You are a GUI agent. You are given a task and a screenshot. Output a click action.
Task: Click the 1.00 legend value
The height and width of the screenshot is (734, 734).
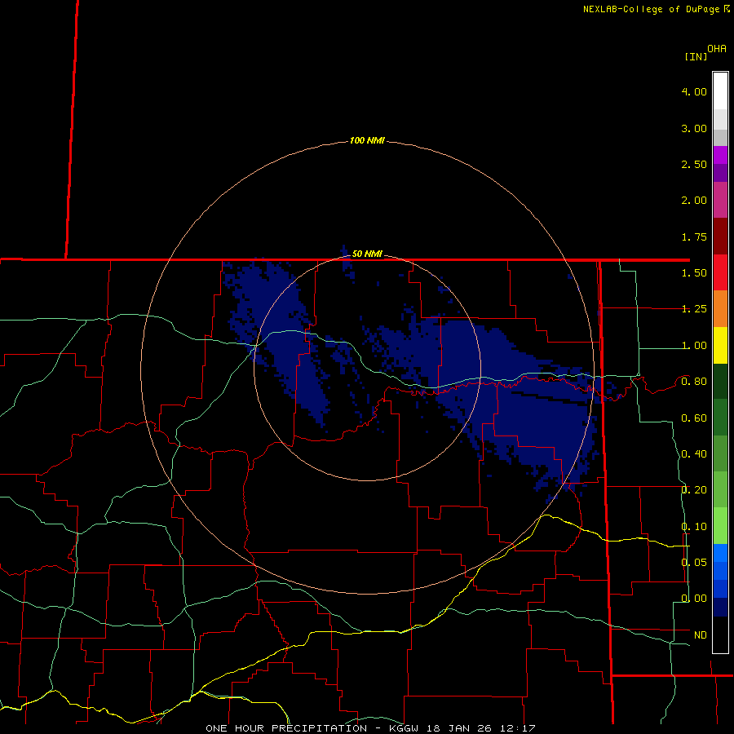[x=694, y=346]
